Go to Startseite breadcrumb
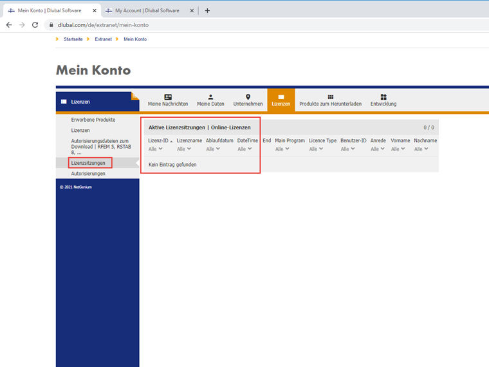This screenshot has height=367, width=489. point(73,39)
